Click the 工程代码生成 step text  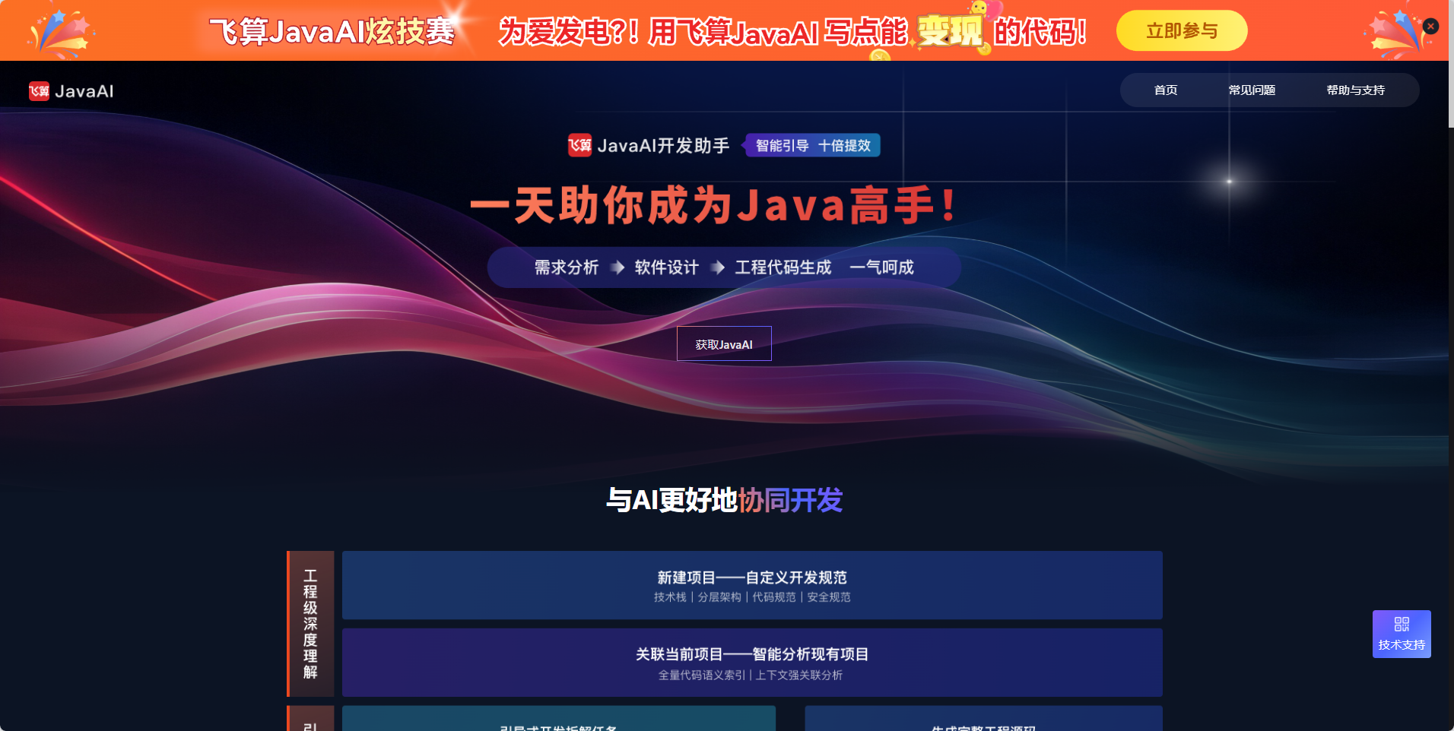coord(783,267)
